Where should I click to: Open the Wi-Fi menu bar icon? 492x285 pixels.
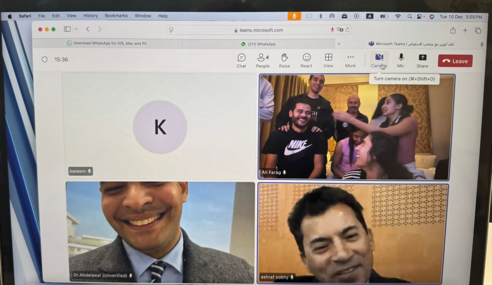click(398, 17)
